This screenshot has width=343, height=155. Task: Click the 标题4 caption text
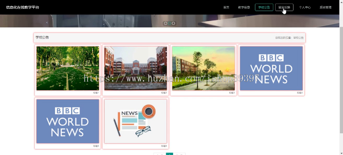click(x=300, y=93)
